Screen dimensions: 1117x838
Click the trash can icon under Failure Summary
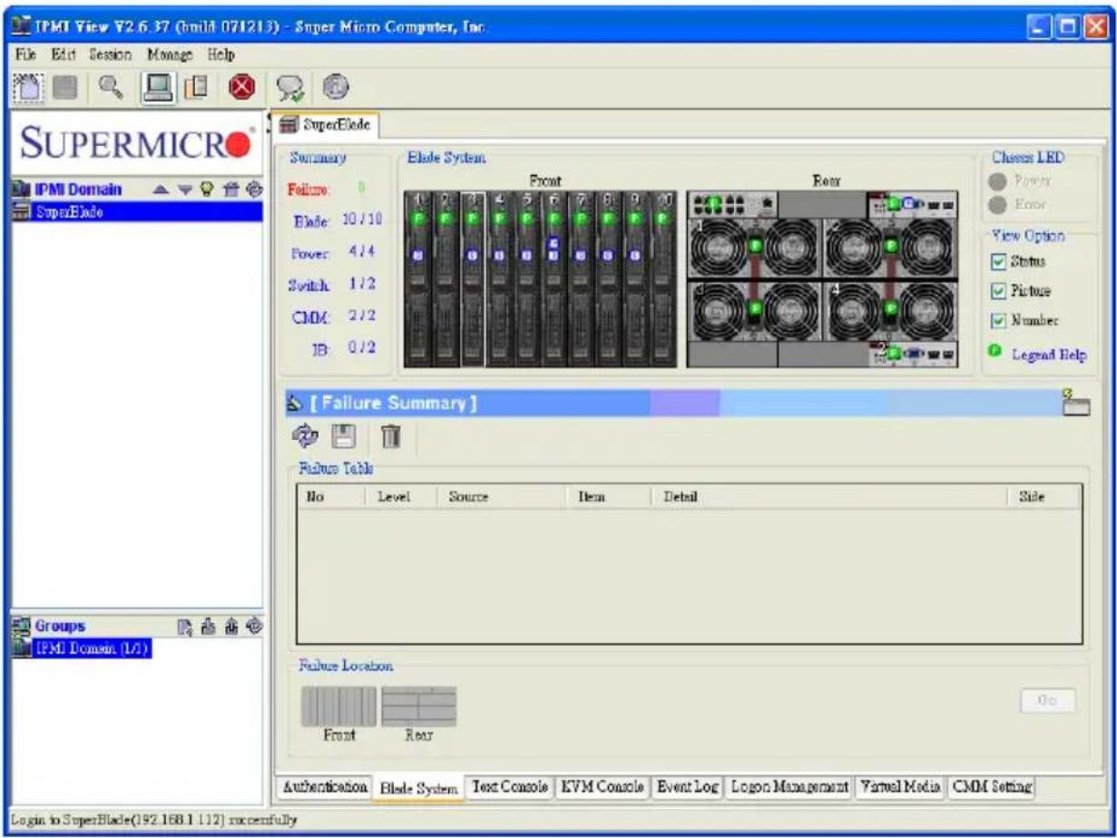(x=390, y=436)
